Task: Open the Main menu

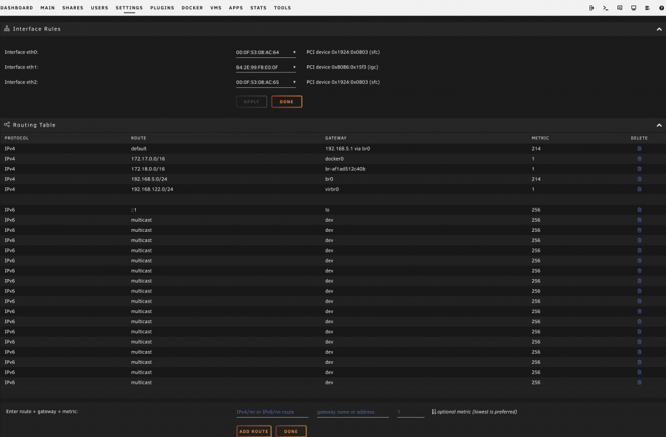Action: point(47,7)
